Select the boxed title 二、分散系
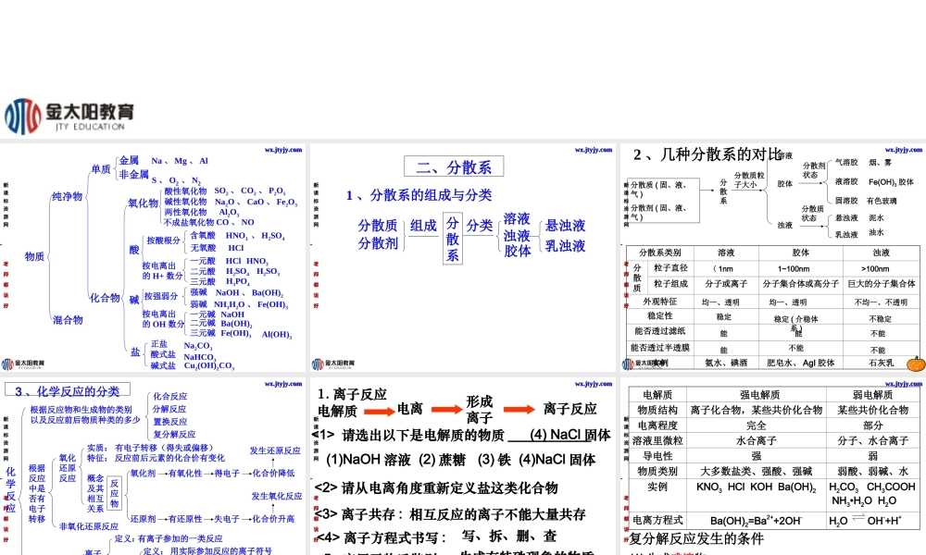 [x=454, y=166]
